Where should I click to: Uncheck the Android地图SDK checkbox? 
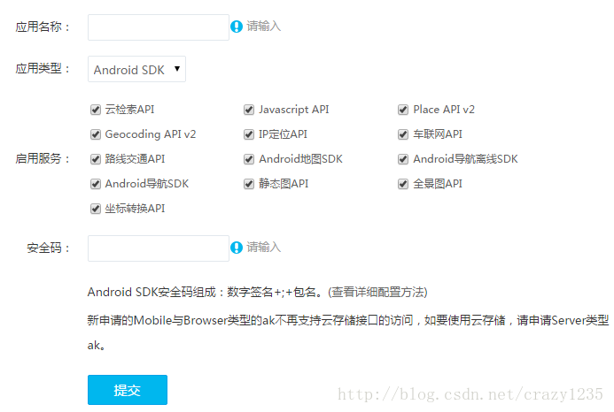[249, 159]
